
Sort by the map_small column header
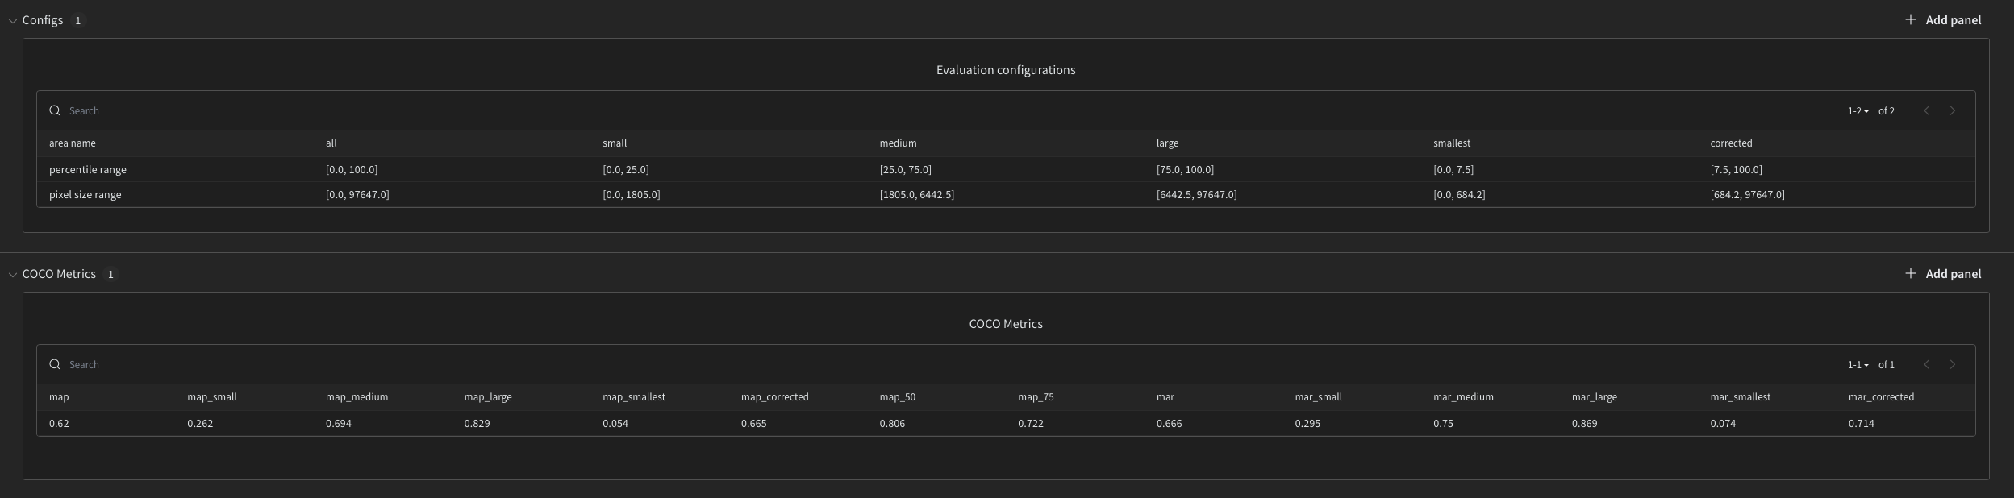(212, 397)
